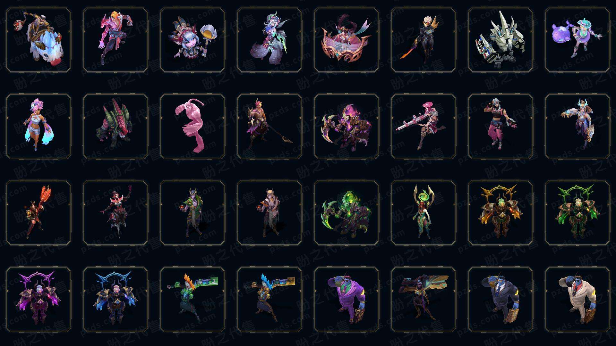Choose the purple whale companion skin

point(577,40)
